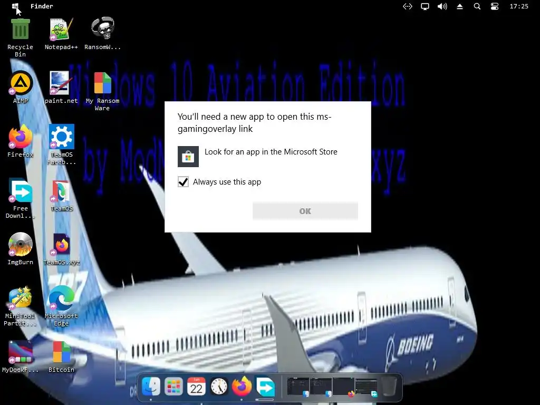Open the AIMP desktop shortcut
Image resolution: width=540 pixels, height=405 pixels.
pos(21,83)
